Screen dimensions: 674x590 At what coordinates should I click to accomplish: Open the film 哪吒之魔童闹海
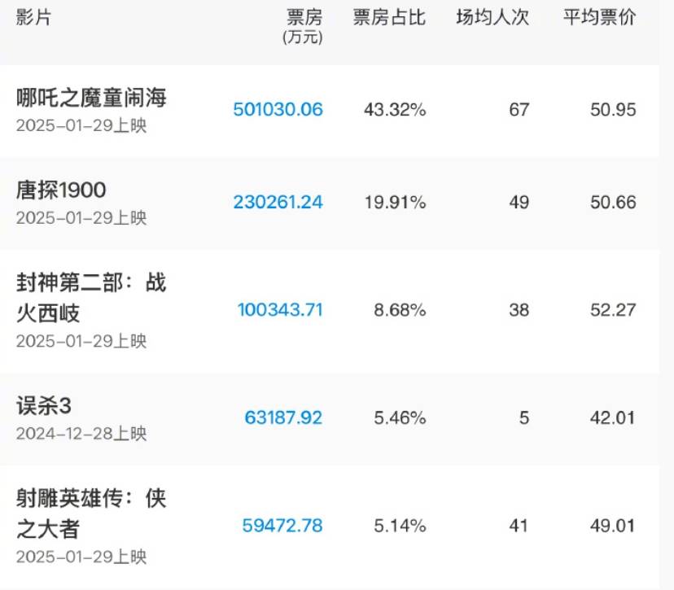click(91, 98)
